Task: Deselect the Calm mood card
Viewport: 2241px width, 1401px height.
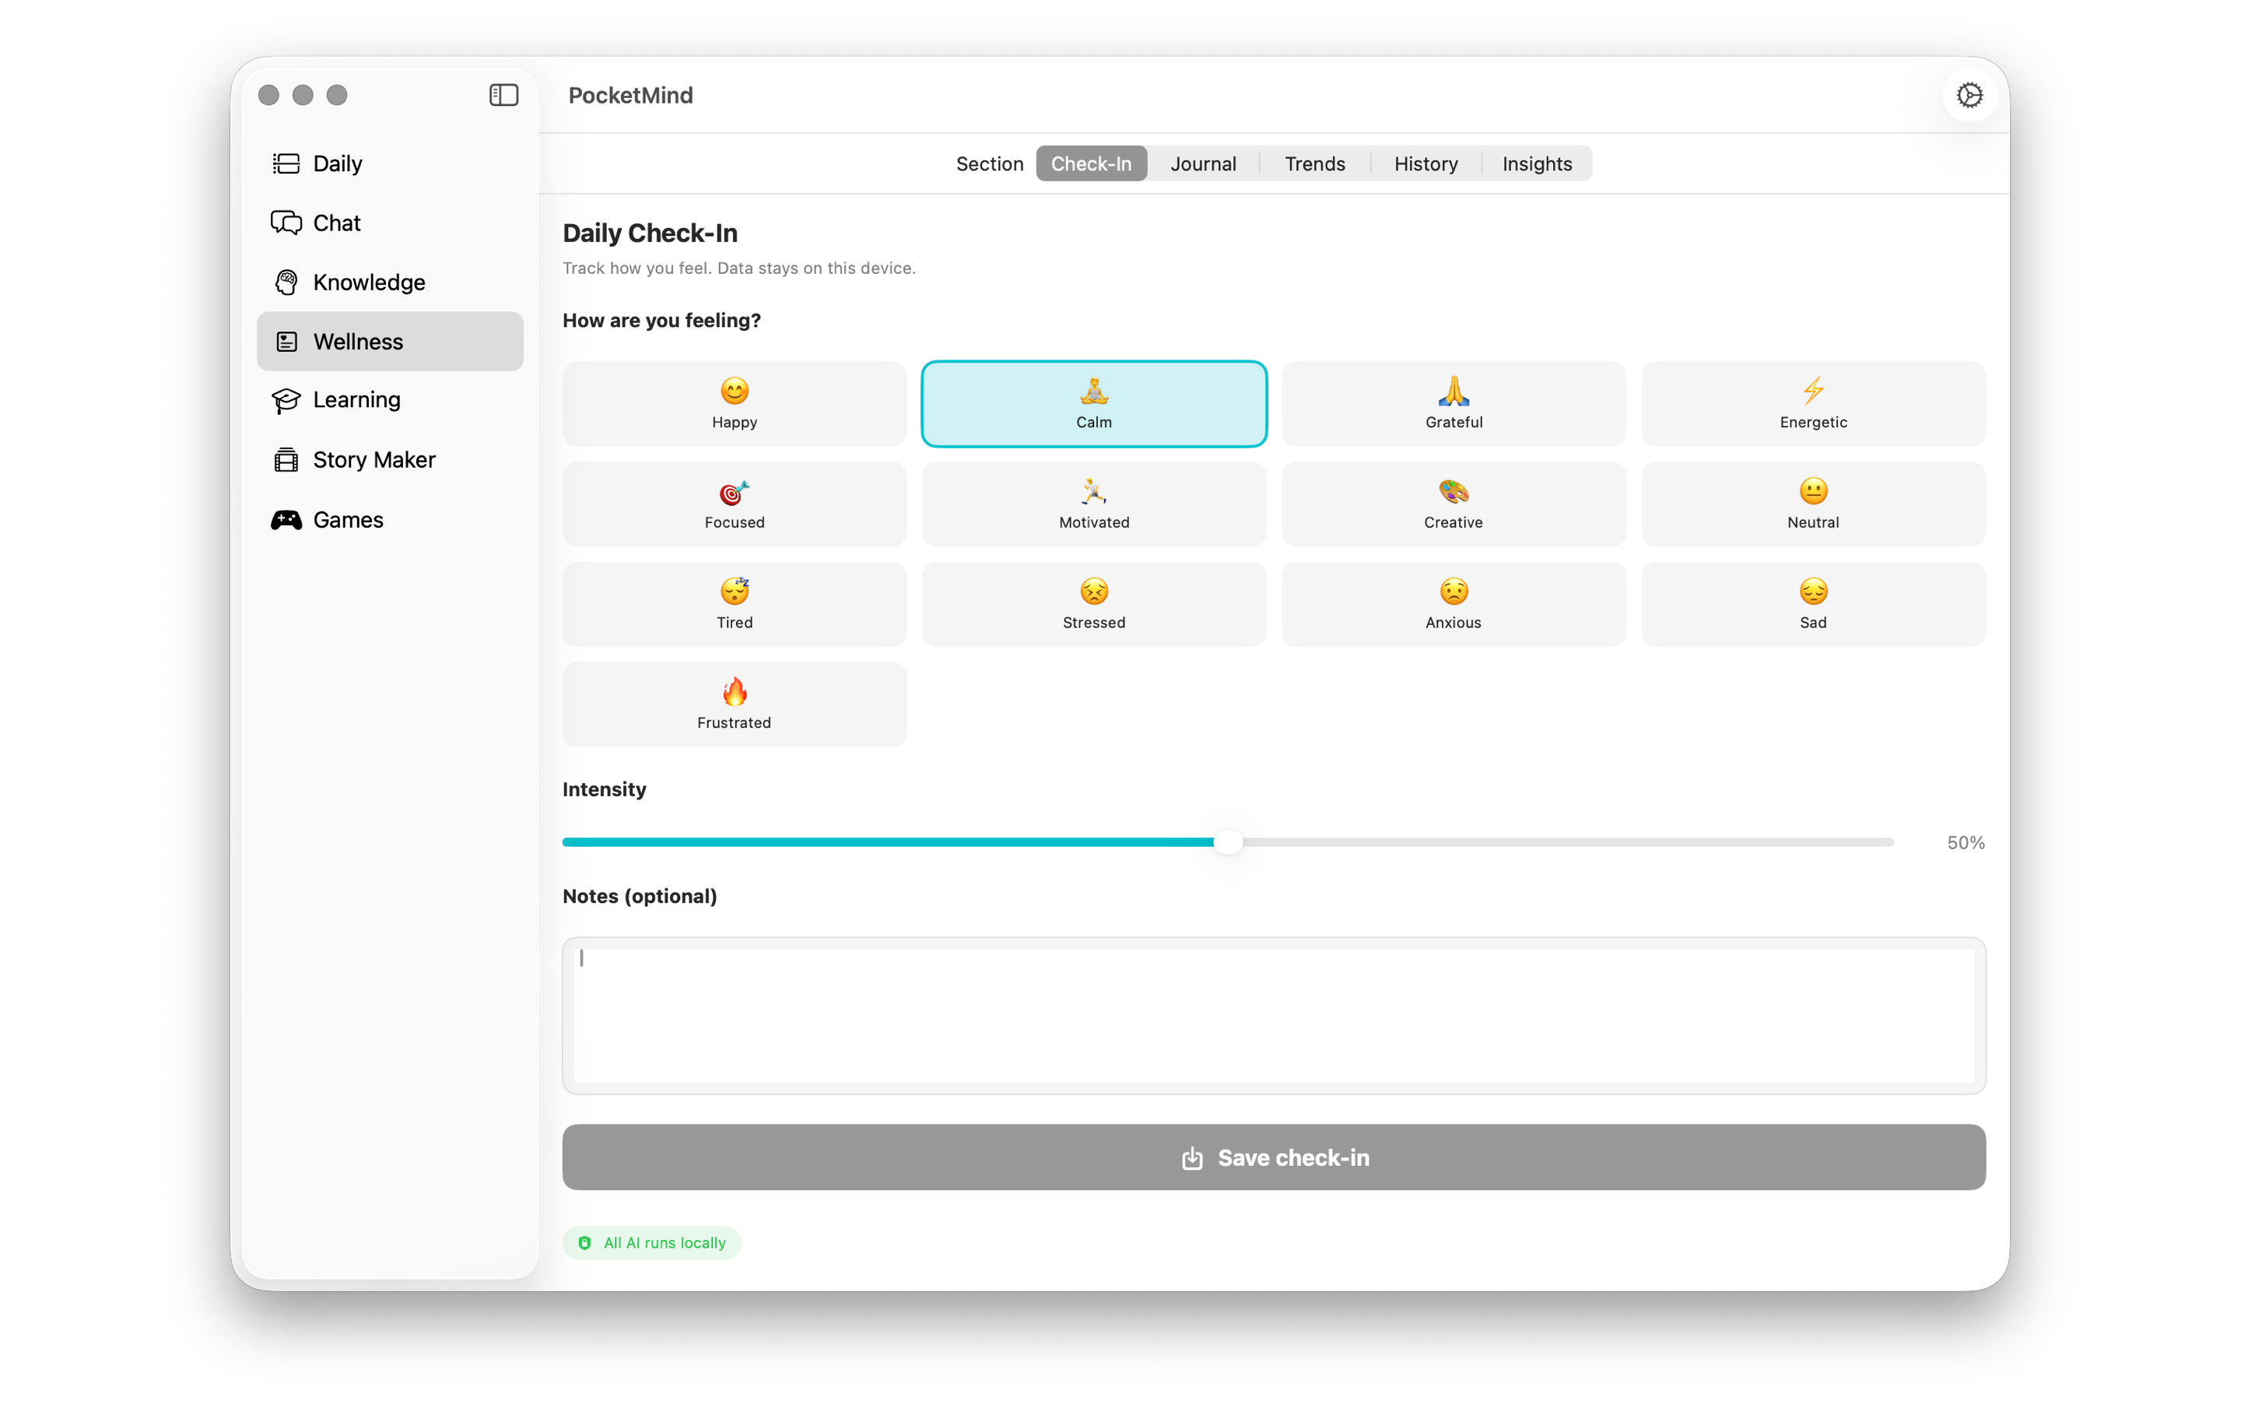Action: coord(1093,404)
